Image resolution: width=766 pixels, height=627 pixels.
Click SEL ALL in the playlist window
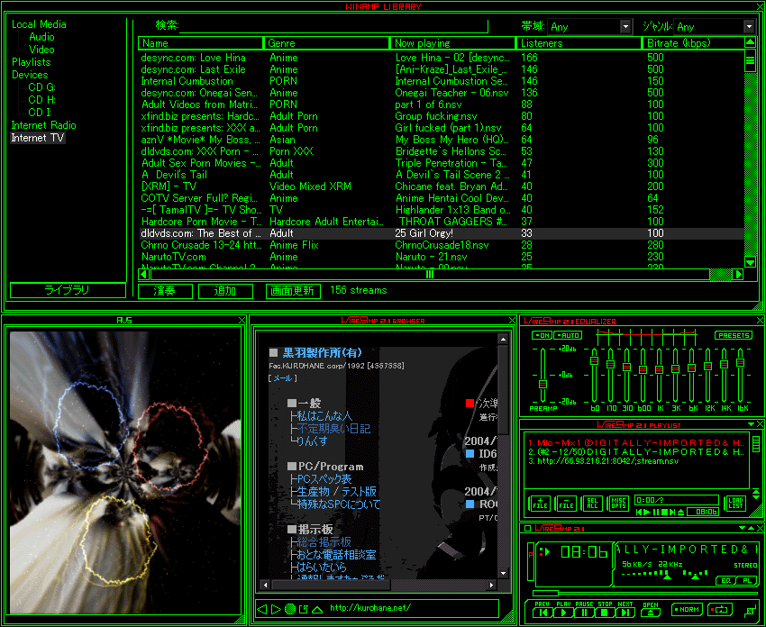click(592, 504)
